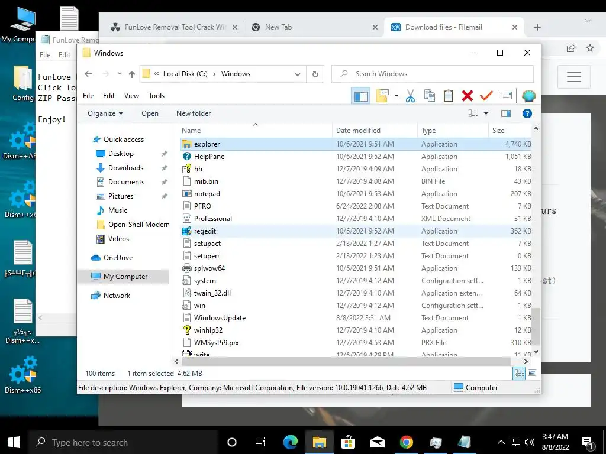Click the Open command button
This screenshot has height=454, width=606.
150,113
